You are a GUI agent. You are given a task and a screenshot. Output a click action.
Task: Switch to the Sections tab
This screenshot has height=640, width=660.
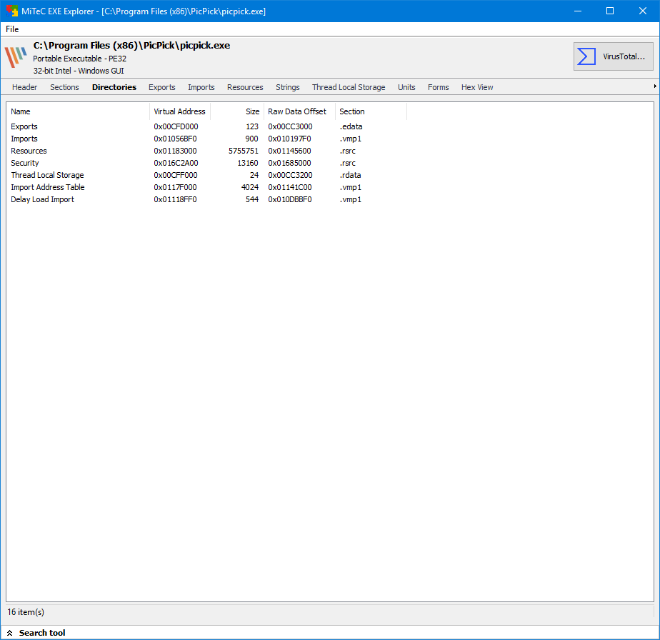(x=64, y=87)
